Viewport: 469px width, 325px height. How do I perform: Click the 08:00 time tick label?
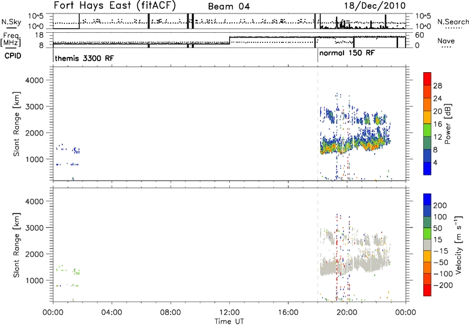click(171, 313)
